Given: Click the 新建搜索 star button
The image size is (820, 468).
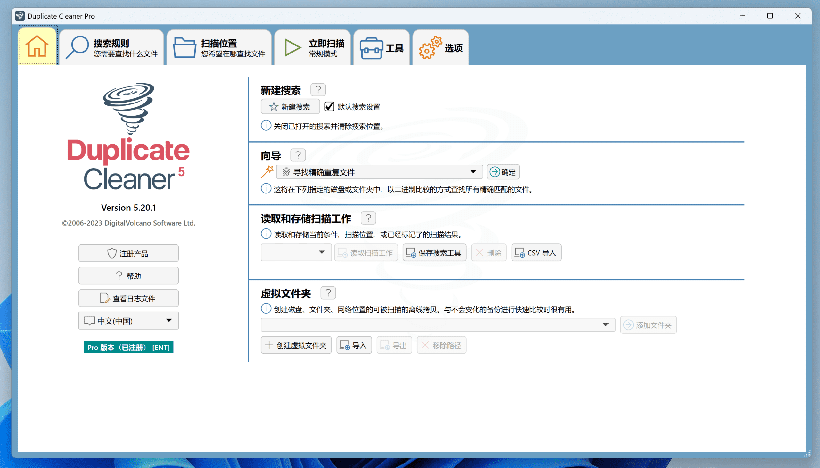Looking at the screenshot, I should 290,106.
